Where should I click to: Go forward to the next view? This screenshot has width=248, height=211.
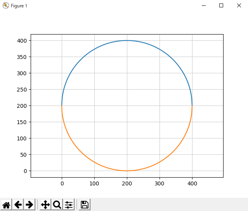click(29, 205)
